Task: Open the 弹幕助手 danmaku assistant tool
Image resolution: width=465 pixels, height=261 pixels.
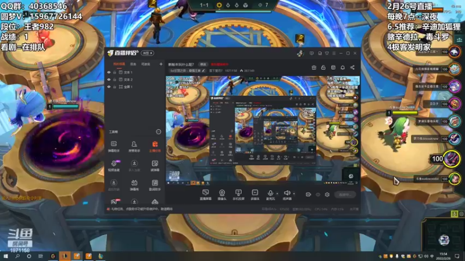Action: [113, 147]
